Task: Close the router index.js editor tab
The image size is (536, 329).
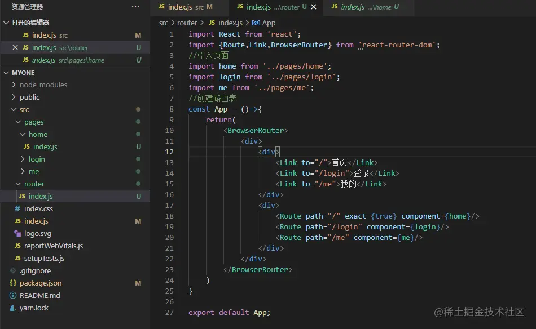Action: click(314, 7)
